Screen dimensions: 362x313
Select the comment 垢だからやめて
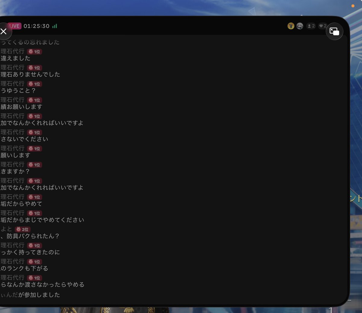tap(21, 204)
